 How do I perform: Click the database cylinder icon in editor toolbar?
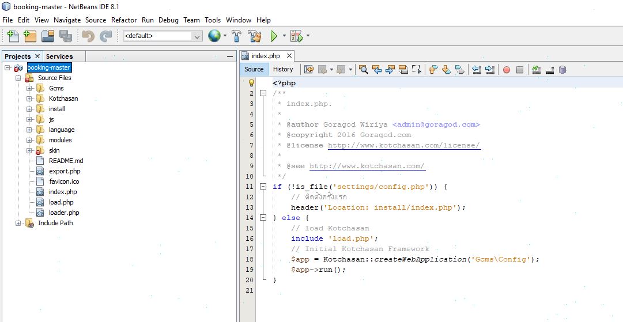tap(562, 70)
